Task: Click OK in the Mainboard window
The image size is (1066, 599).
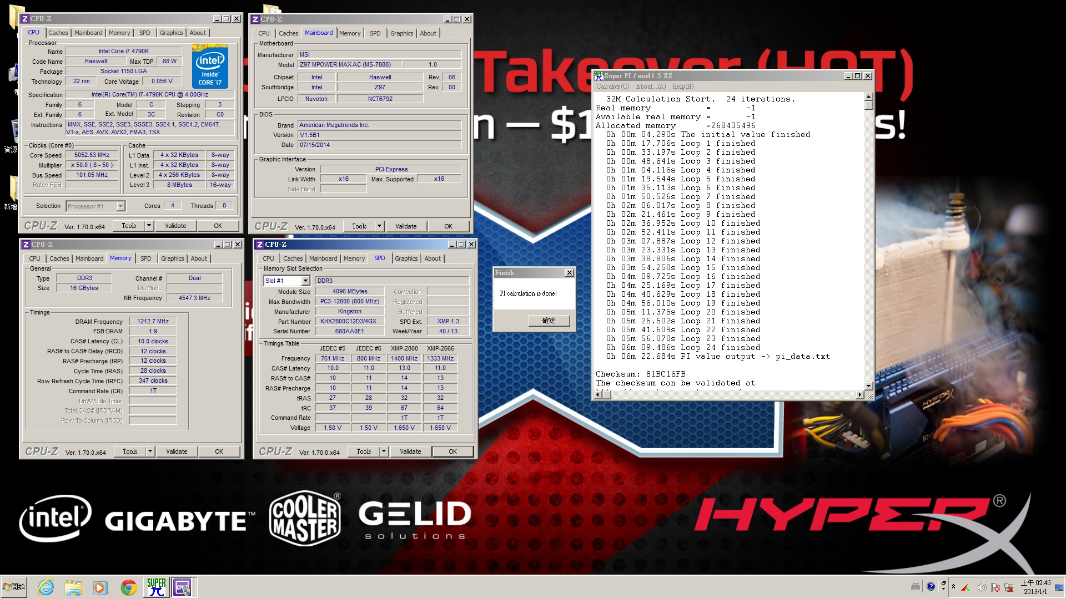Action: point(448,226)
